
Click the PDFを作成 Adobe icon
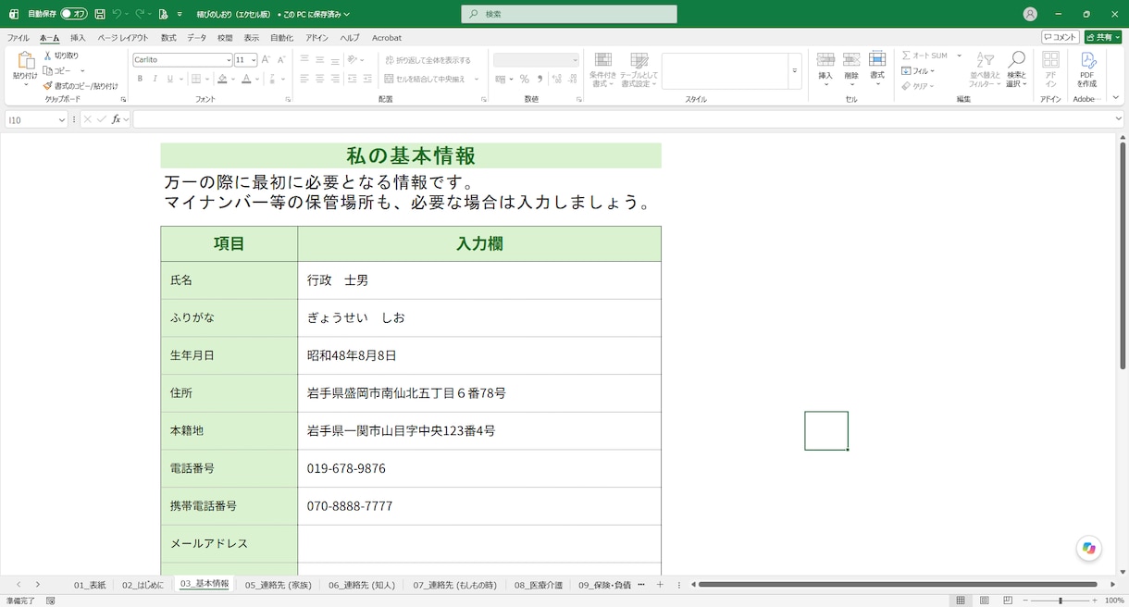[x=1087, y=60]
